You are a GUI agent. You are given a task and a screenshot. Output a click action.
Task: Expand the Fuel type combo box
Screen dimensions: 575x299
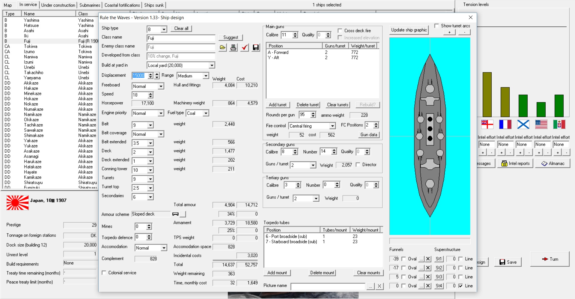(206, 113)
